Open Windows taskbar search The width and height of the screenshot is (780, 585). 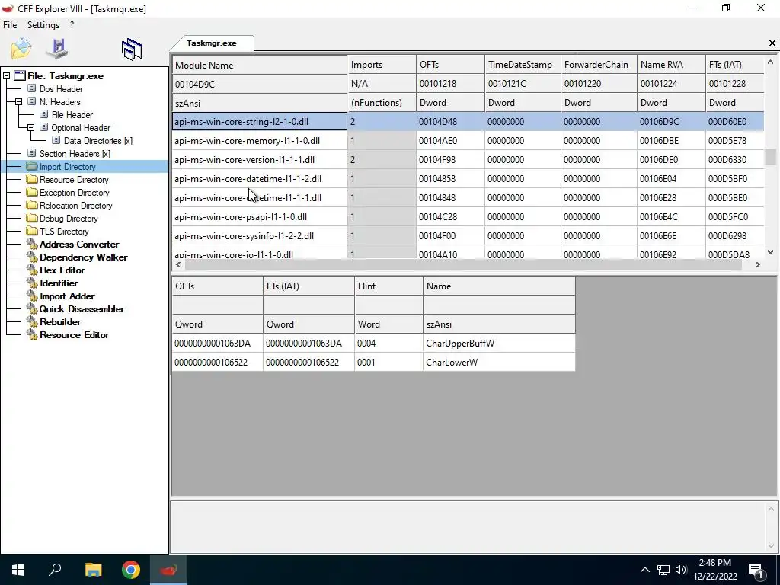[x=55, y=570]
